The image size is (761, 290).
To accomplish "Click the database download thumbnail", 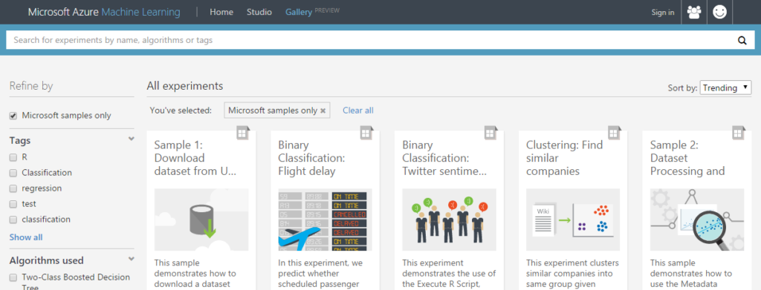I will [201, 220].
